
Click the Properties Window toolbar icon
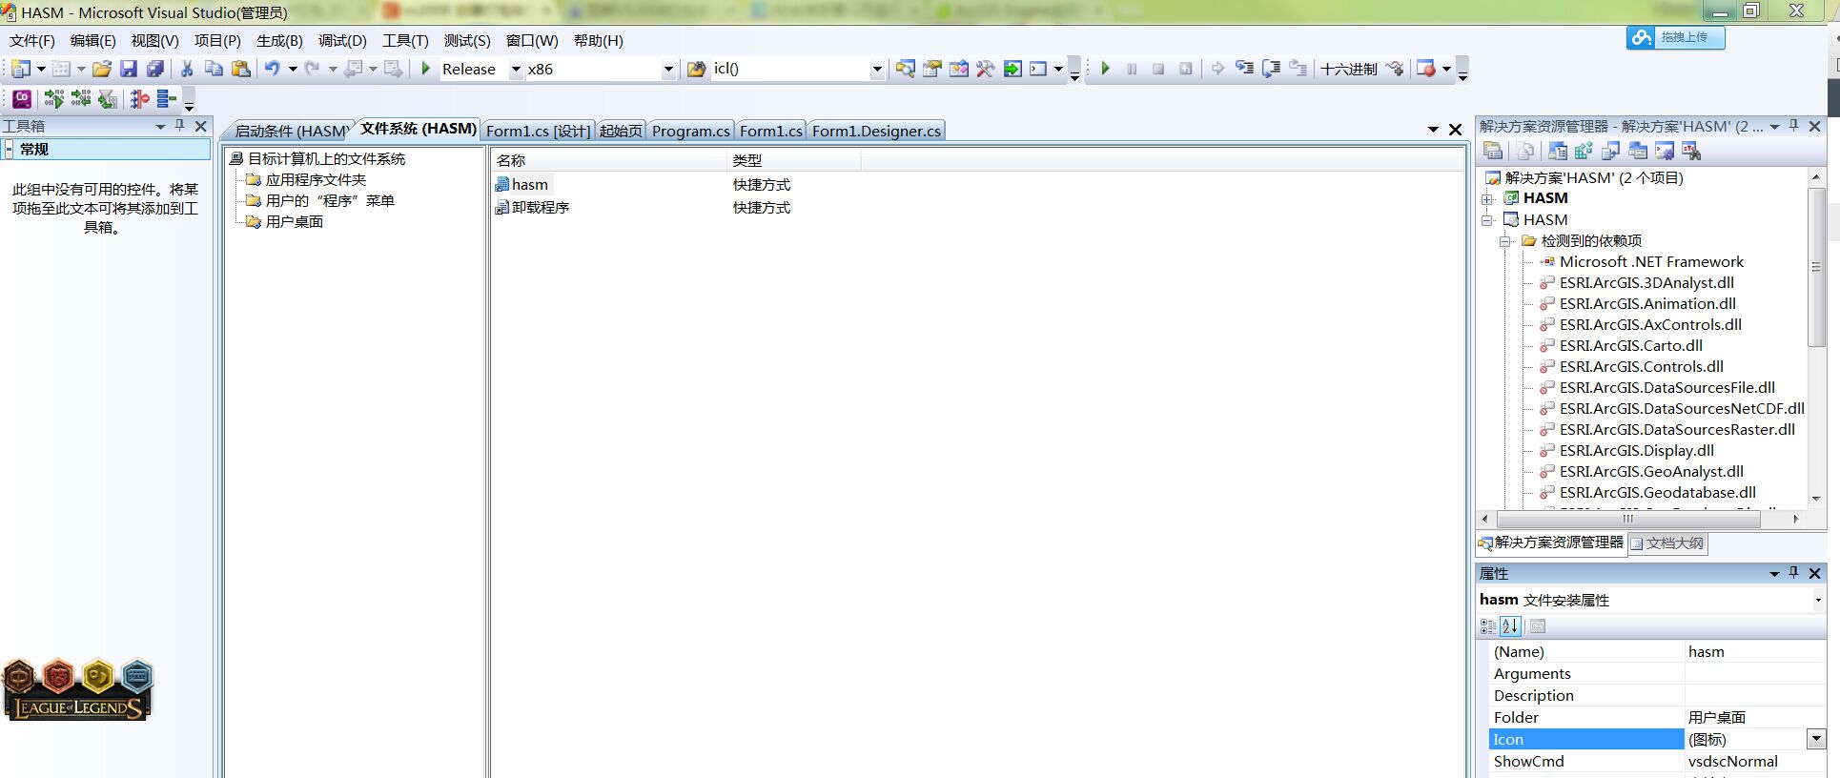click(931, 69)
